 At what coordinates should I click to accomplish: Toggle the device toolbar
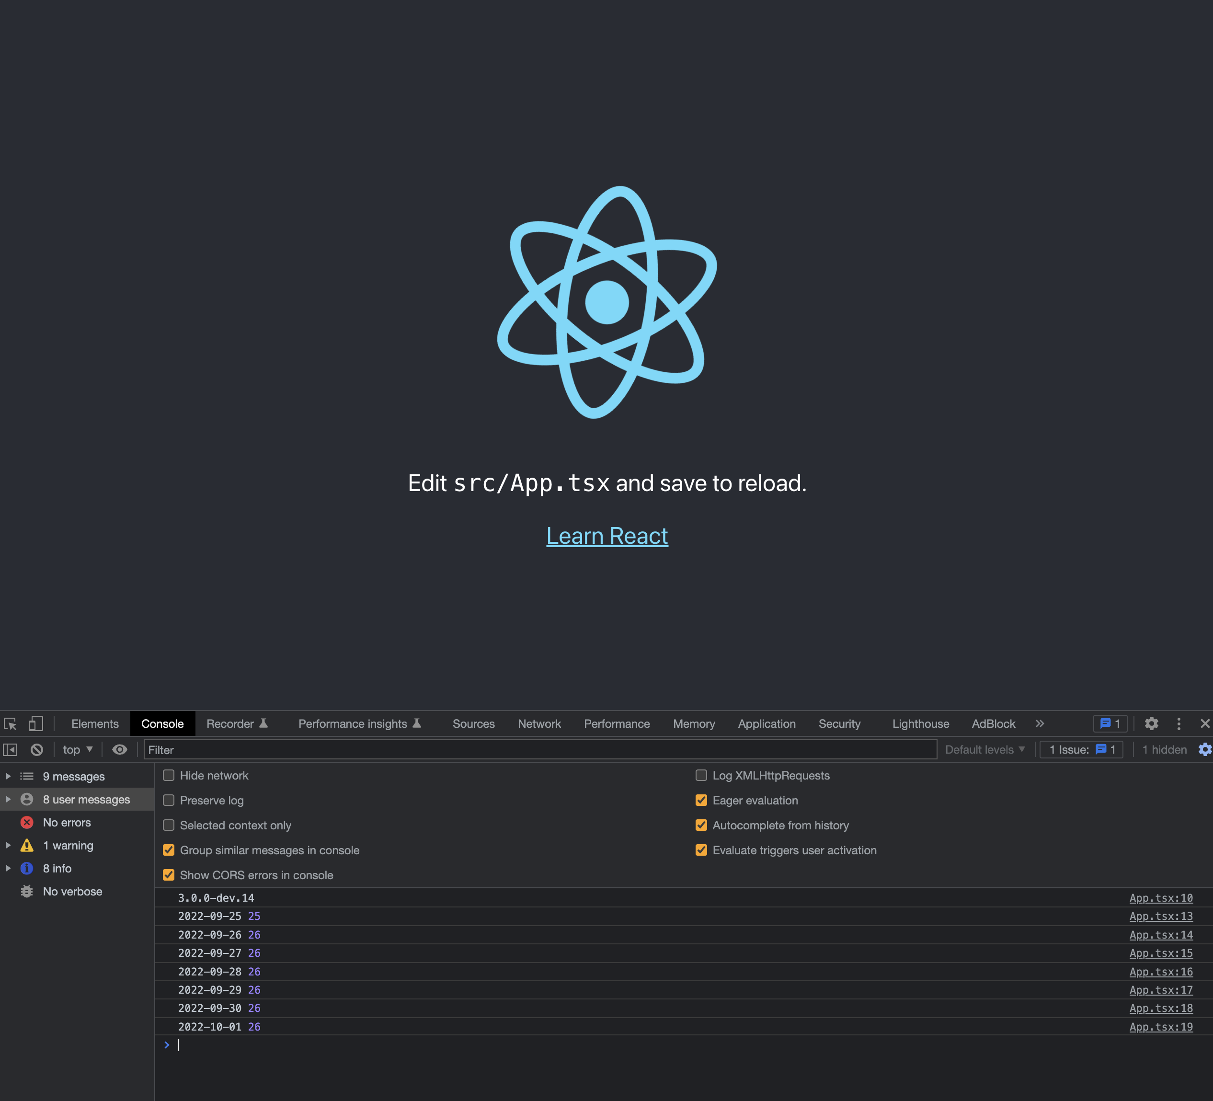coord(35,724)
